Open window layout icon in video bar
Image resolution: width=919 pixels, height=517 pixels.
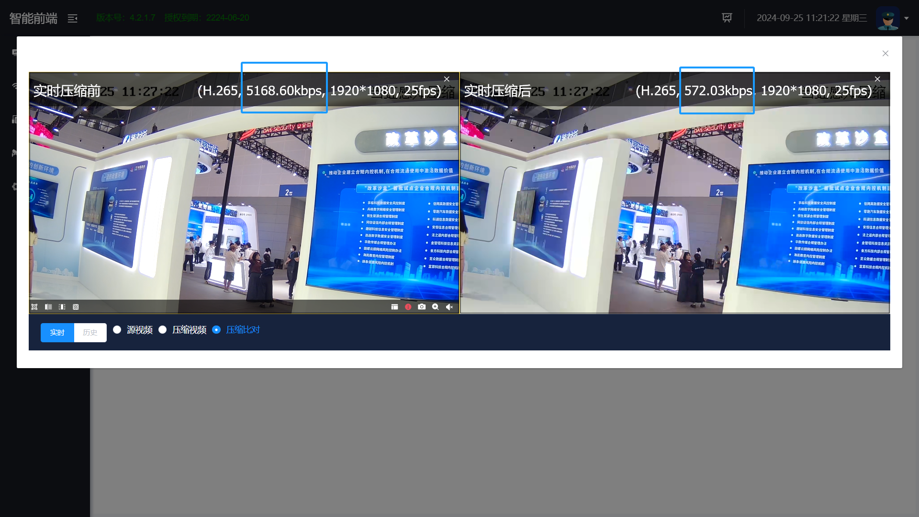[394, 307]
